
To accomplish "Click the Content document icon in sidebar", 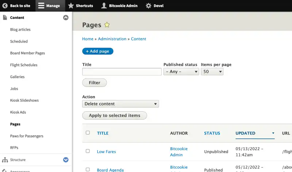I will (5, 17).
